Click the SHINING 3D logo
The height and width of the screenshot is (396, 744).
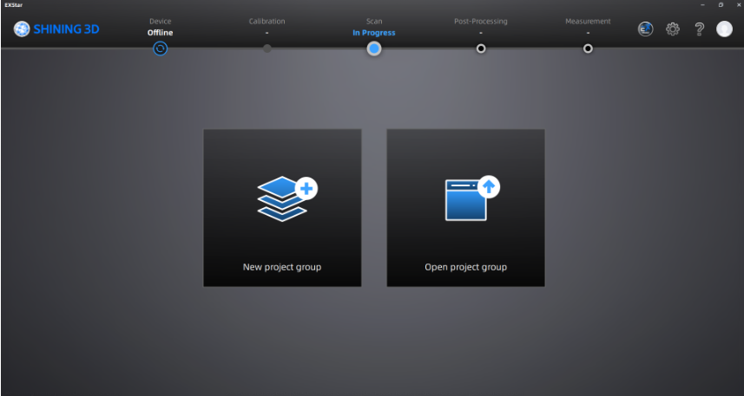(x=57, y=29)
